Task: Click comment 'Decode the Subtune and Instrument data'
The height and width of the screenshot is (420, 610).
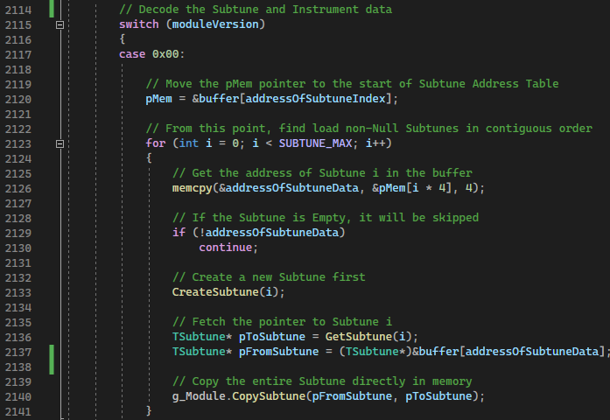Action: (256, 10)
